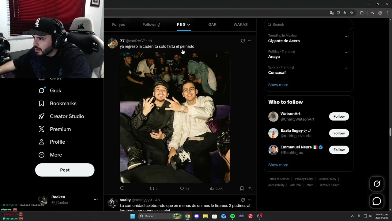Click the Grok icon on vanRAG7's post
The width and height of the screenshot is (392, 221).
[243, 41]
